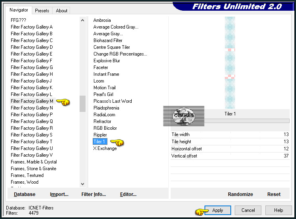Click the category list scroll up arrow
This screenshot has width=296, height=219.
tap(82, 20)
